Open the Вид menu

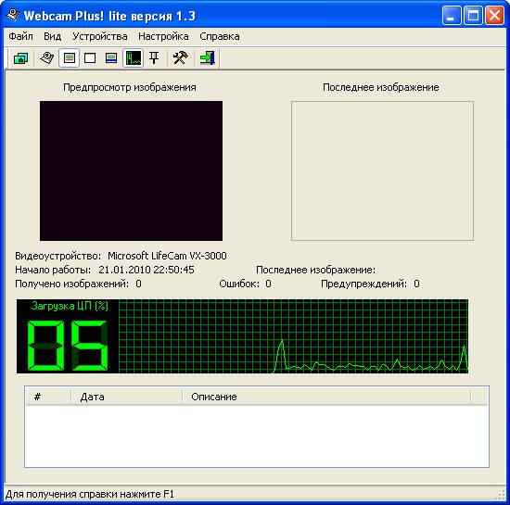pyautogui.click(x=52, y=36)
